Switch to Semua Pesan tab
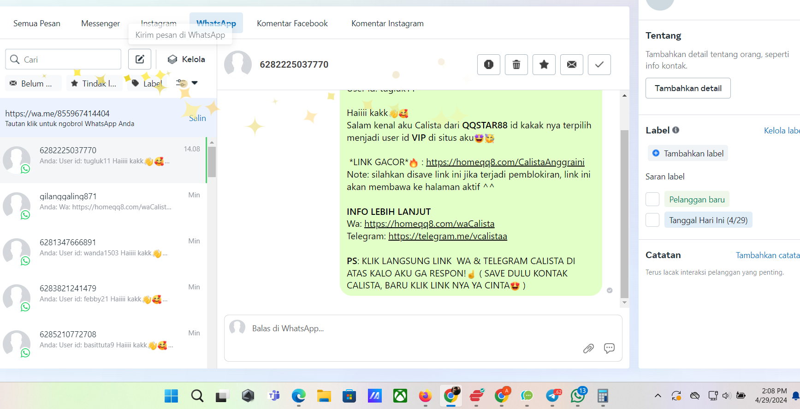Image resolution: width=800 pixels, height=409 pixels. 37,23
